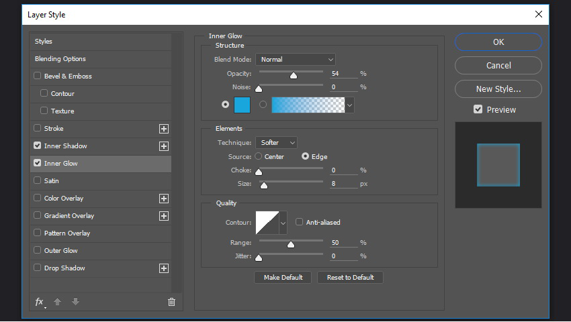Enable the Drop Shadow checkbox
Viewport: 571px width, 322px height.
(x=37, y=268)
